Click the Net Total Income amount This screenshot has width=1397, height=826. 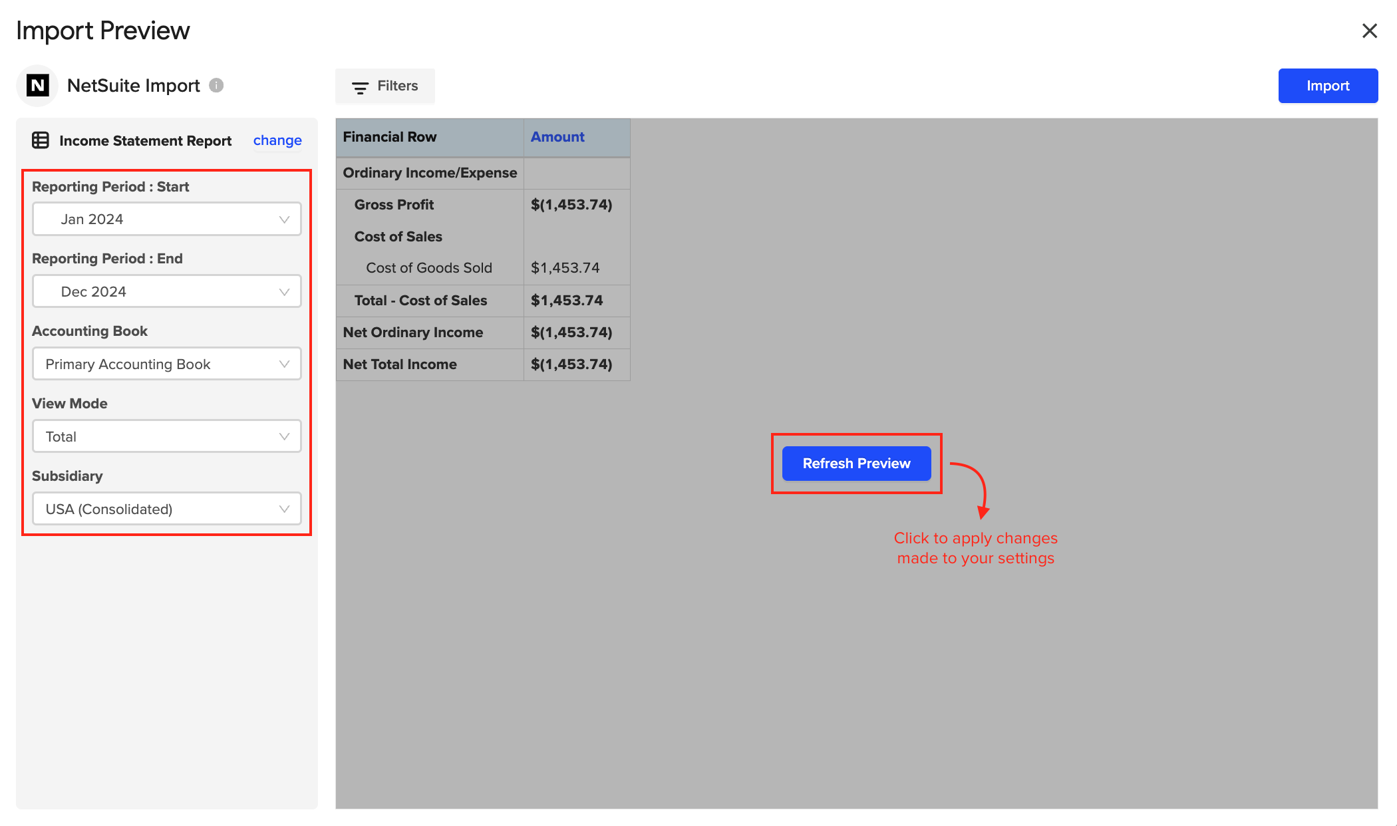(x=571, y=364)
